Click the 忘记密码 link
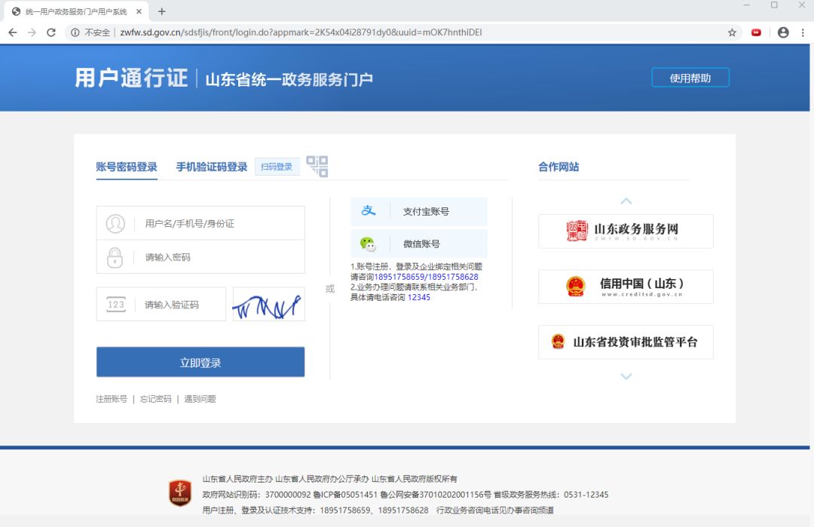Viewport: 814px width, 527px height. click(x=156, y=399)
